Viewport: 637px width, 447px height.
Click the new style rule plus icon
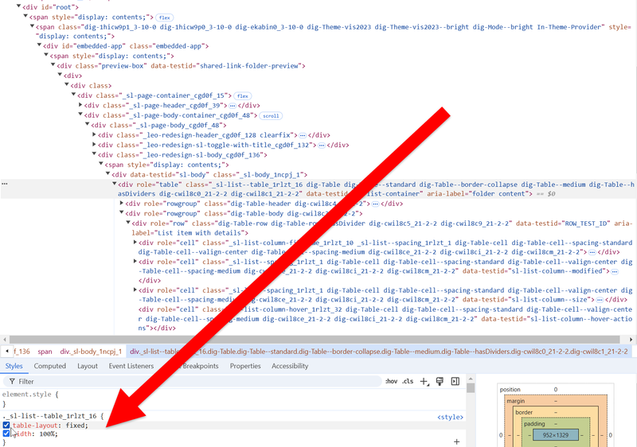(x=424, y=382)
